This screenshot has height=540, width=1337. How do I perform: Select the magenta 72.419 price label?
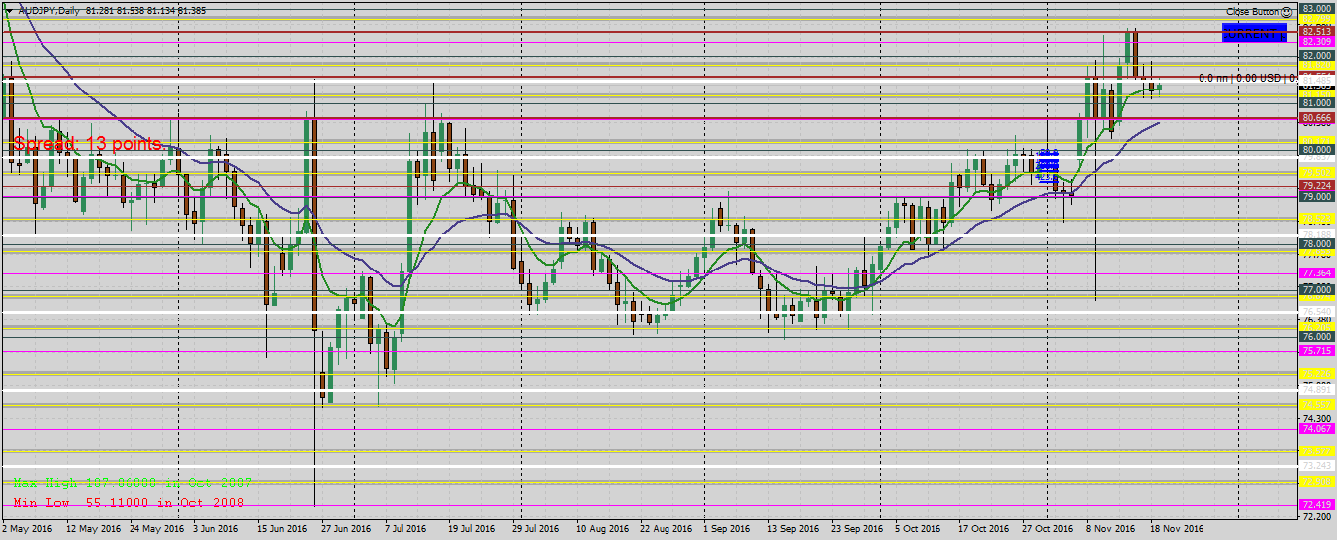(x=1317, y=505)
